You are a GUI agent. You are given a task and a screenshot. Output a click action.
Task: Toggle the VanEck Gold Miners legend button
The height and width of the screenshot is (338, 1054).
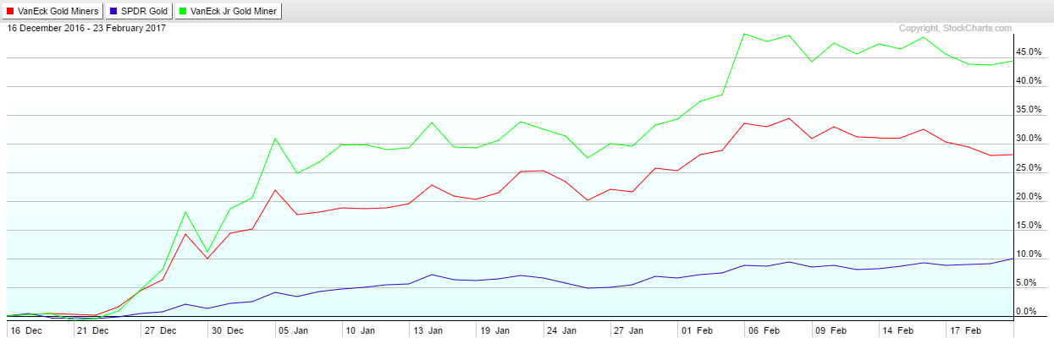point(54,12)
